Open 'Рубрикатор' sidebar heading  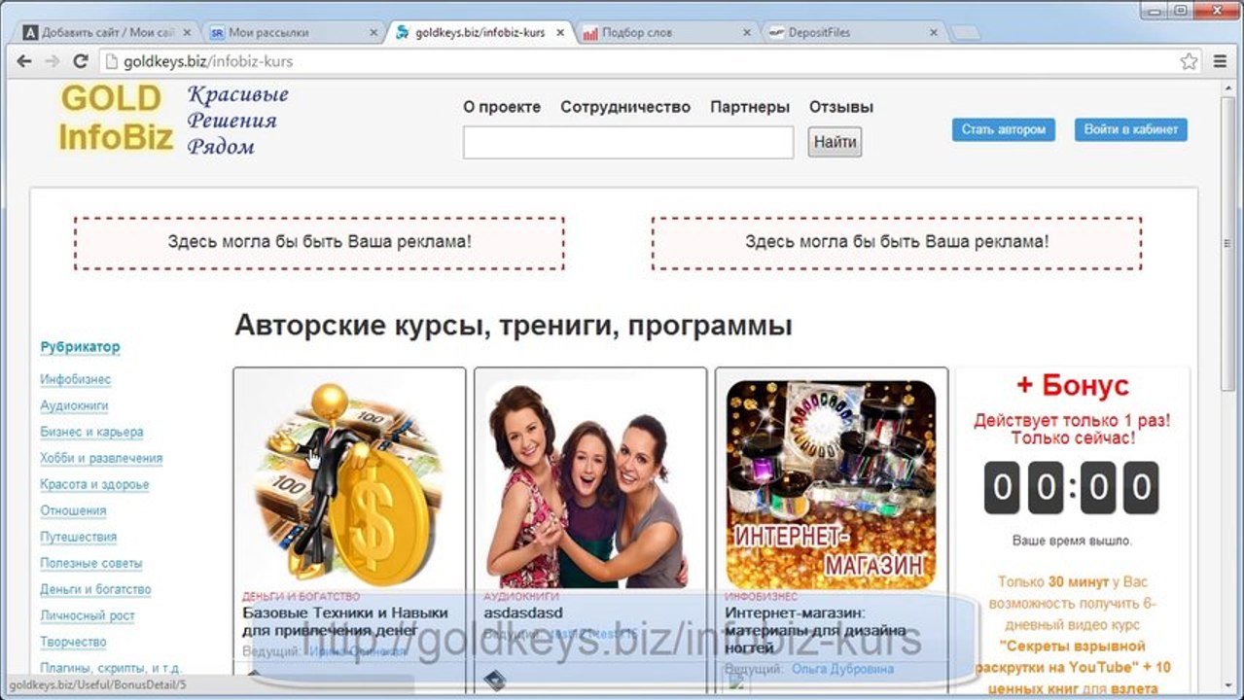81,347
